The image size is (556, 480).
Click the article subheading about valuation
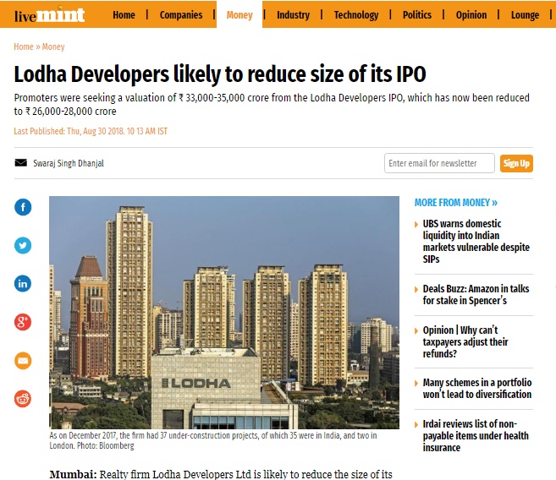272,105
